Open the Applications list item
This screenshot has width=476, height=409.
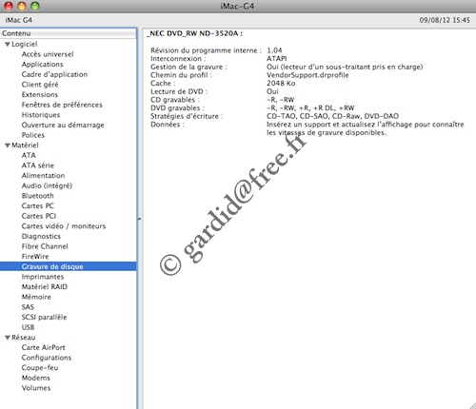42,65
